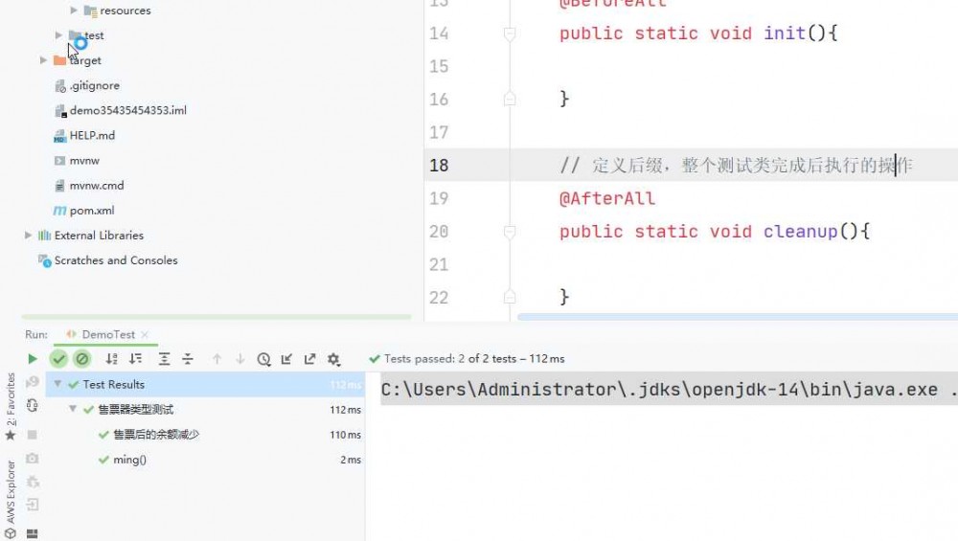Image resolution: width=958 pixels, height=541 pixels.
Task: Expand the target folder
Action: [43, 60]
